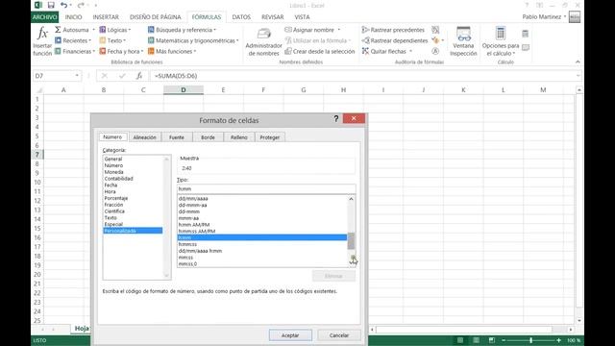The height and width of the screenshot is (346, 615).
Task: Click the Help question mark in dialog
Action: 336,119
